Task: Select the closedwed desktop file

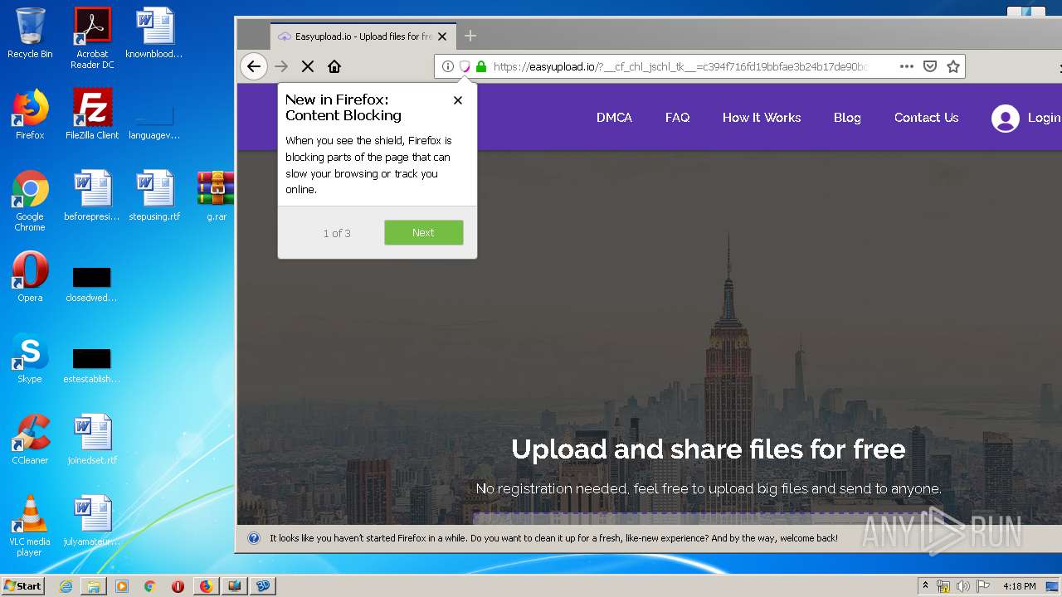Action: point(92,284)
